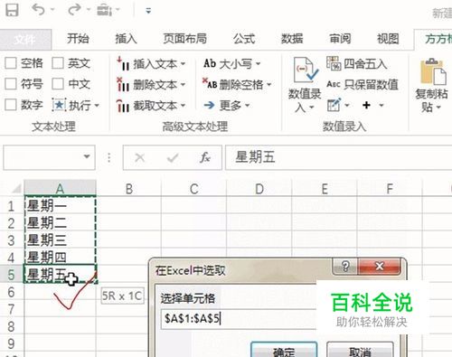This screenshot has width=452, height=357.
Task: Expand the 截取文本 dropdown arrow
Action: point(183,106)
